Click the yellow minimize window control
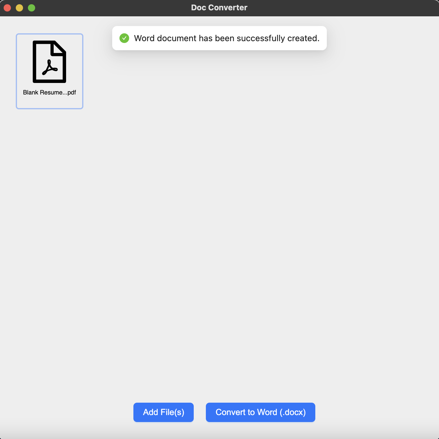 19,8
